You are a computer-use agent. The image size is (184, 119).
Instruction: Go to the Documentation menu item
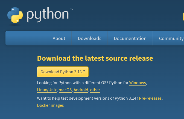130,38
